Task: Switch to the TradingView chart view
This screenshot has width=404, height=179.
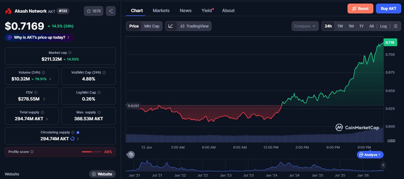Action: pos(194,26)
